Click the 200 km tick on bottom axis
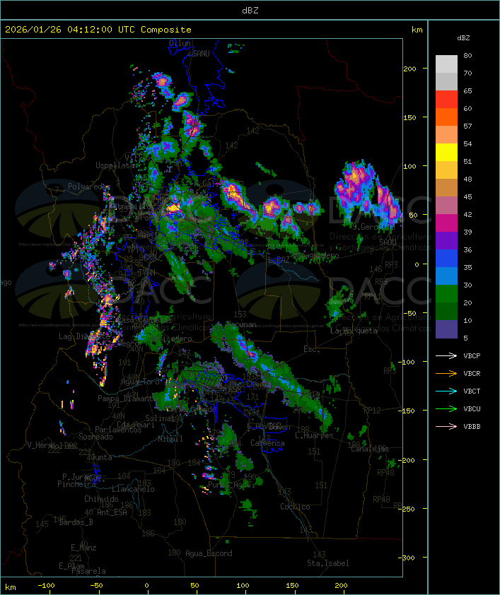500x595 pixels. 341,586
